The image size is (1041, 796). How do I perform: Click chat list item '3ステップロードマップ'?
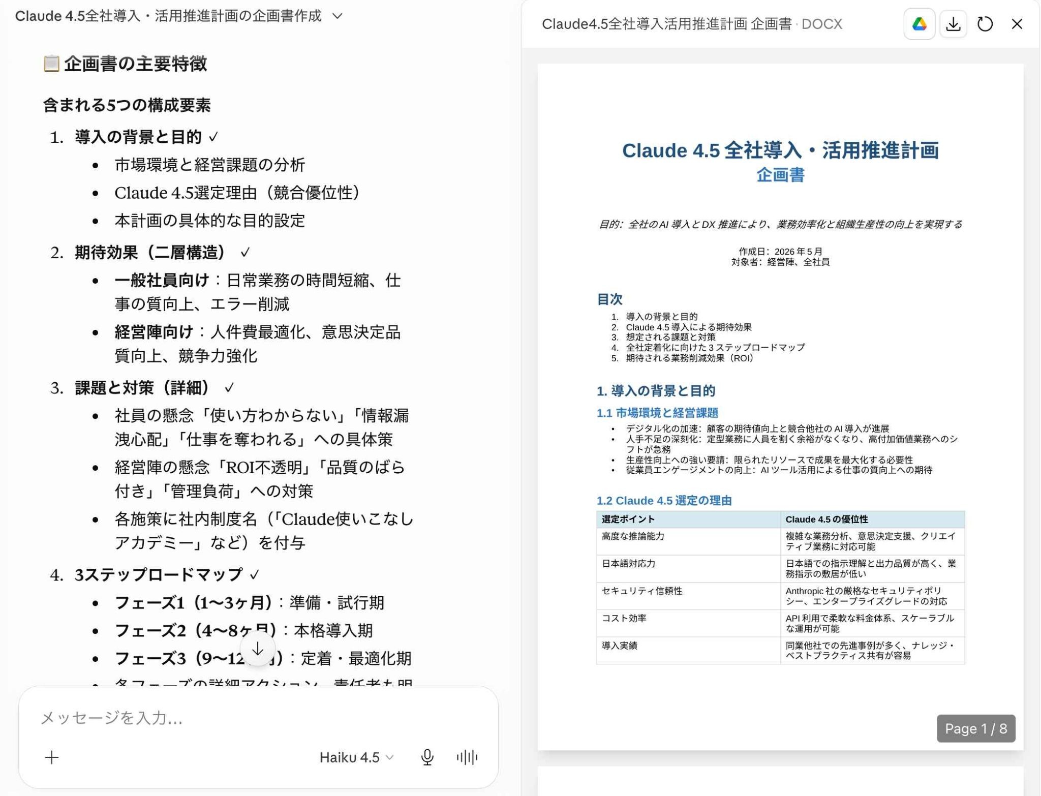(159, 574)
